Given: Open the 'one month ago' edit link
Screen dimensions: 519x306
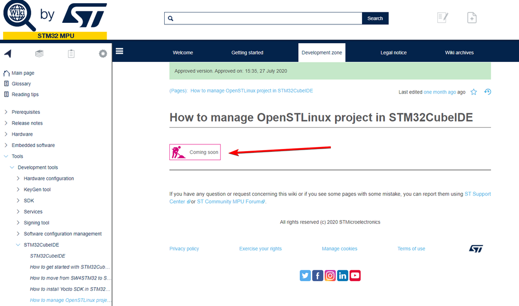Looking at the screenshot, I should pos(440,92).
